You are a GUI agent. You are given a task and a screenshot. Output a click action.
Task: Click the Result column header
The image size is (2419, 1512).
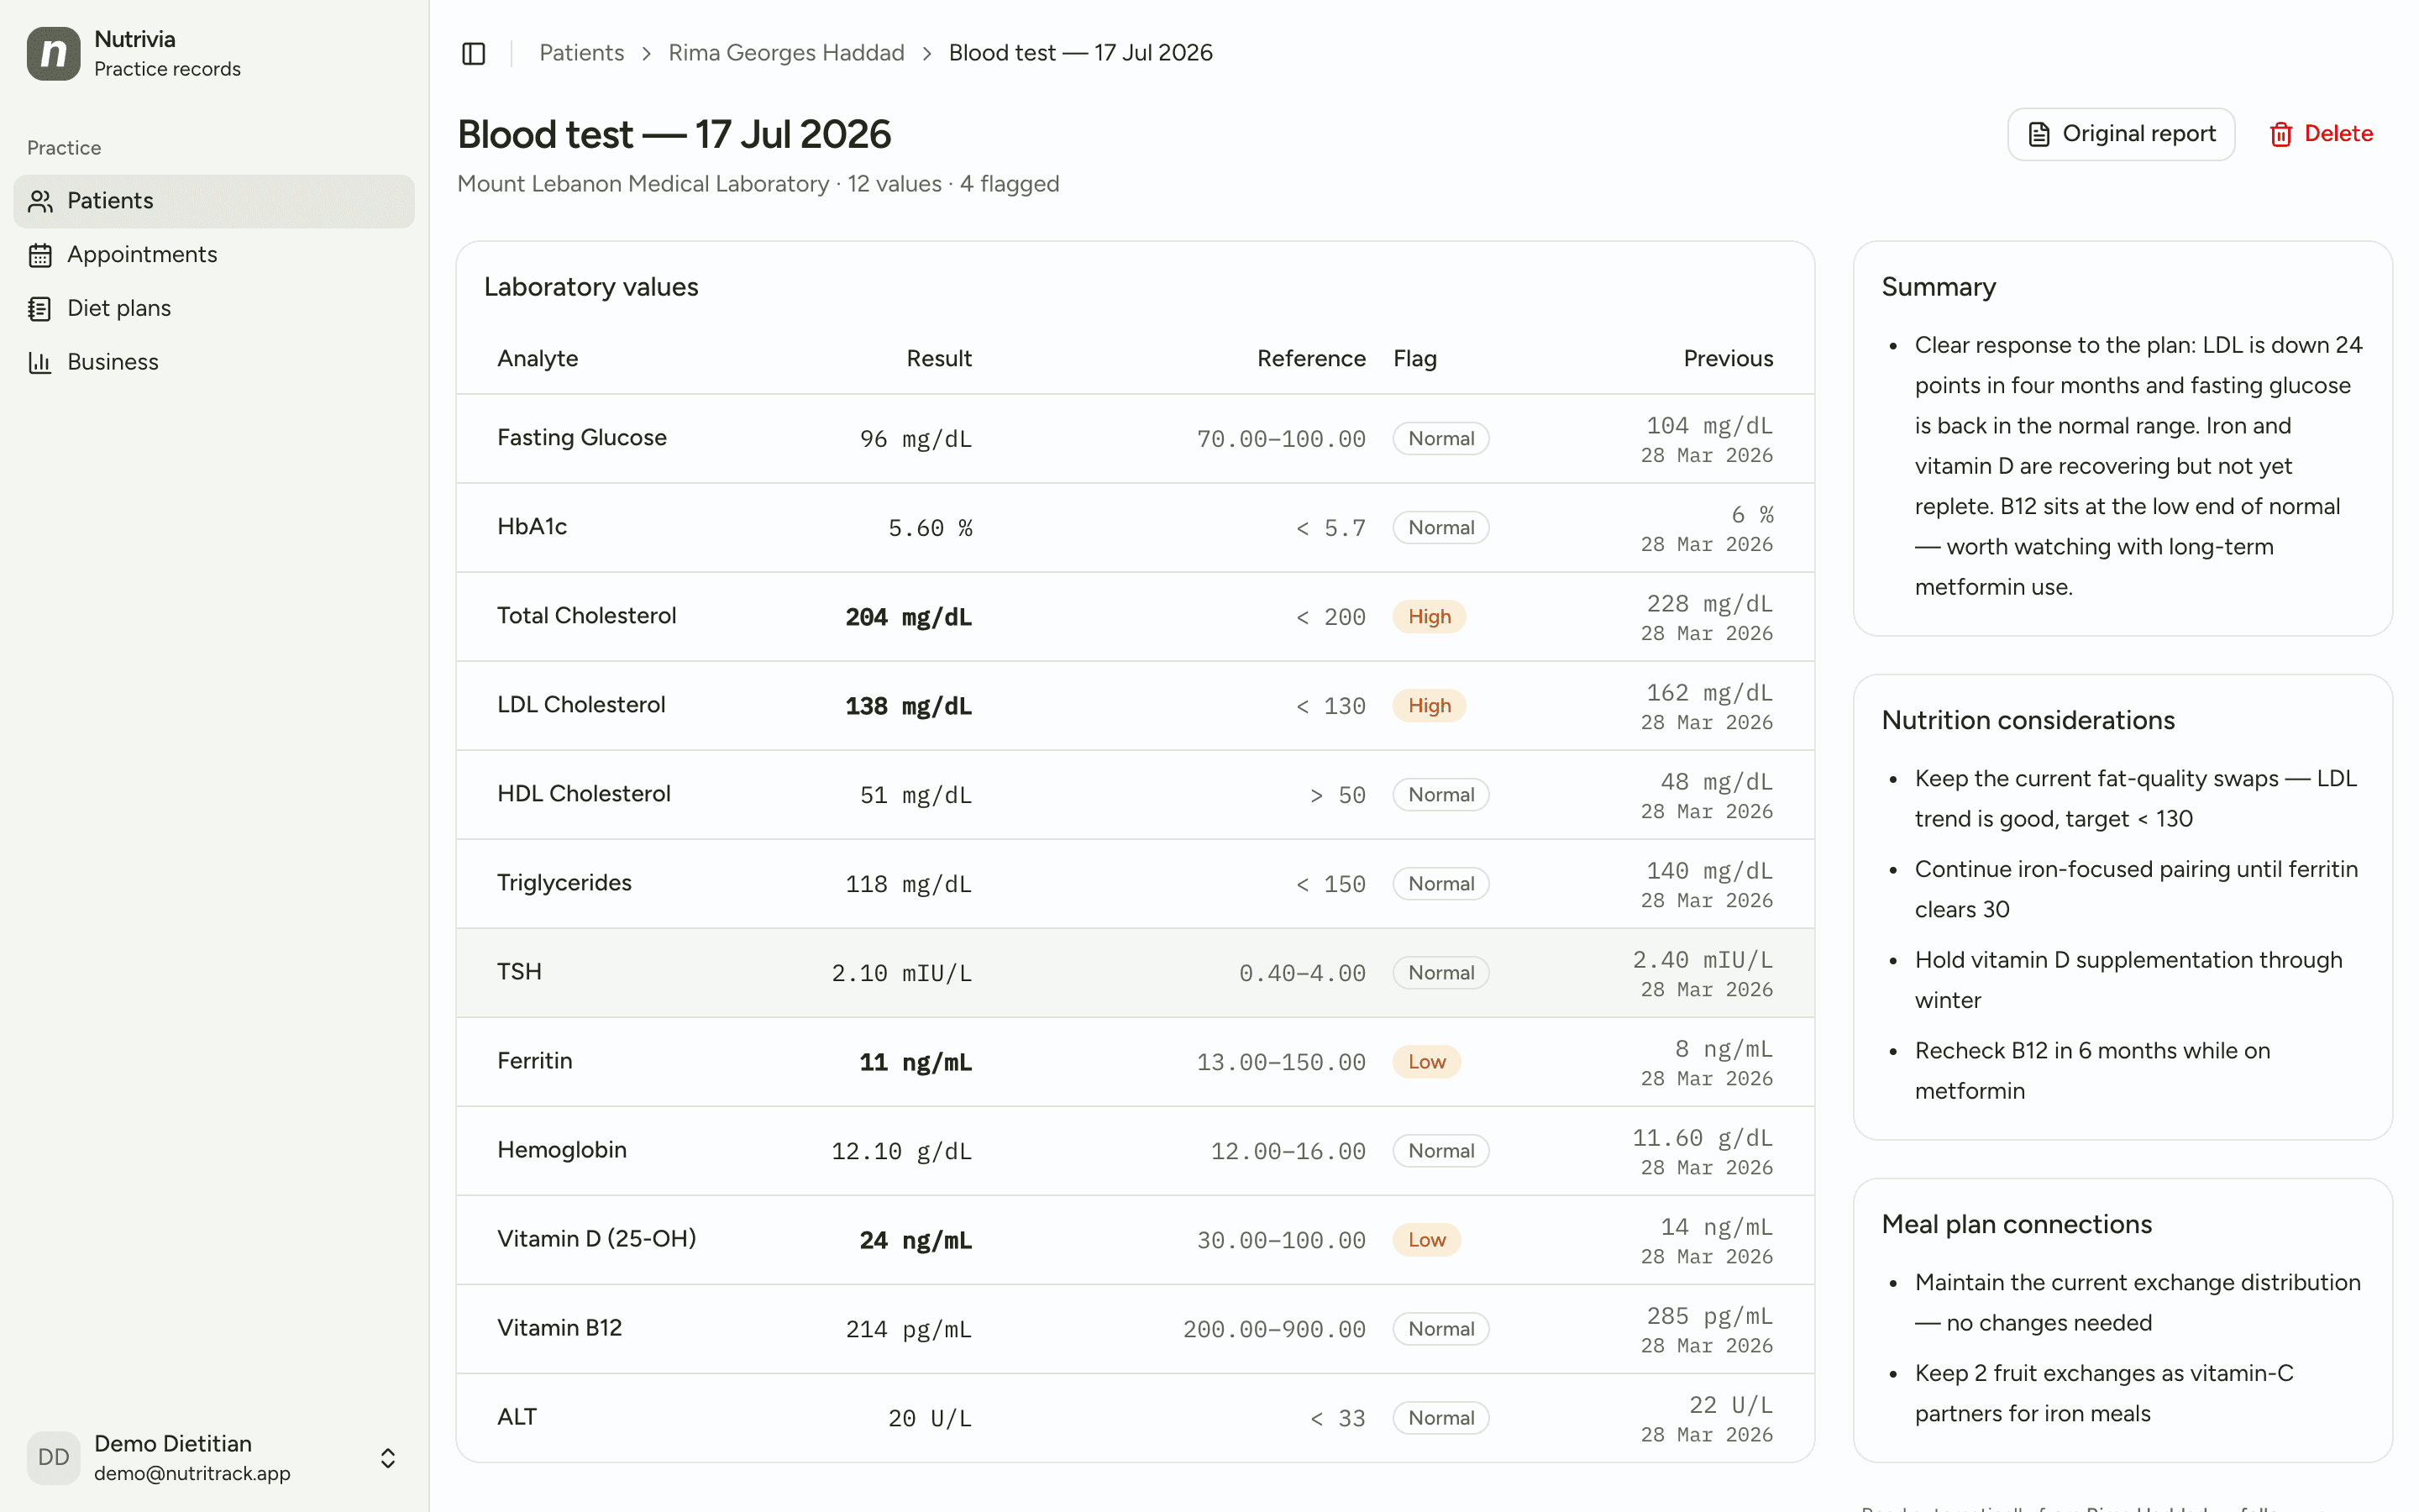point(938,358)
